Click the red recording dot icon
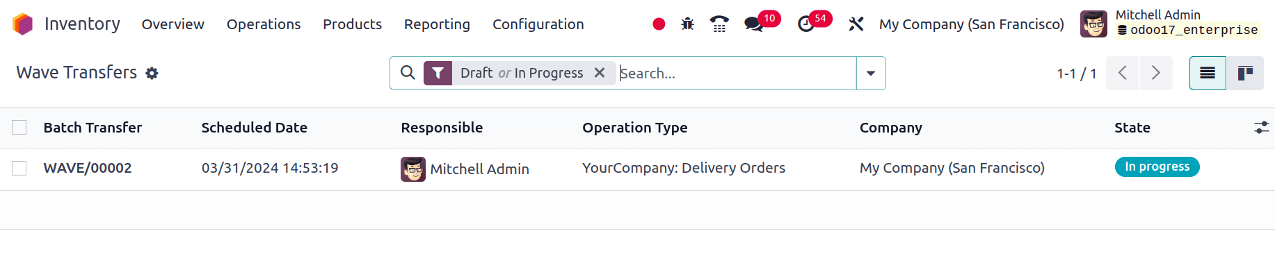This screenshot has height=256, width=1275. click(x=659, y=24)
